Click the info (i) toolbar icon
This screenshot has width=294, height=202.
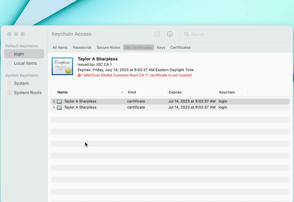point(170,34)
